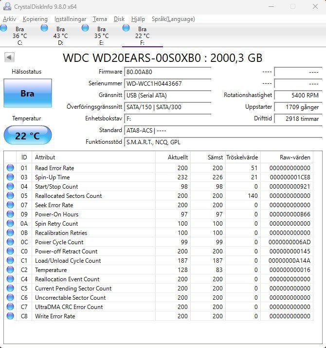Screen dimensions: 326x348
Task: Click the blue Bra health status button
Action: [x=27, y=93]
